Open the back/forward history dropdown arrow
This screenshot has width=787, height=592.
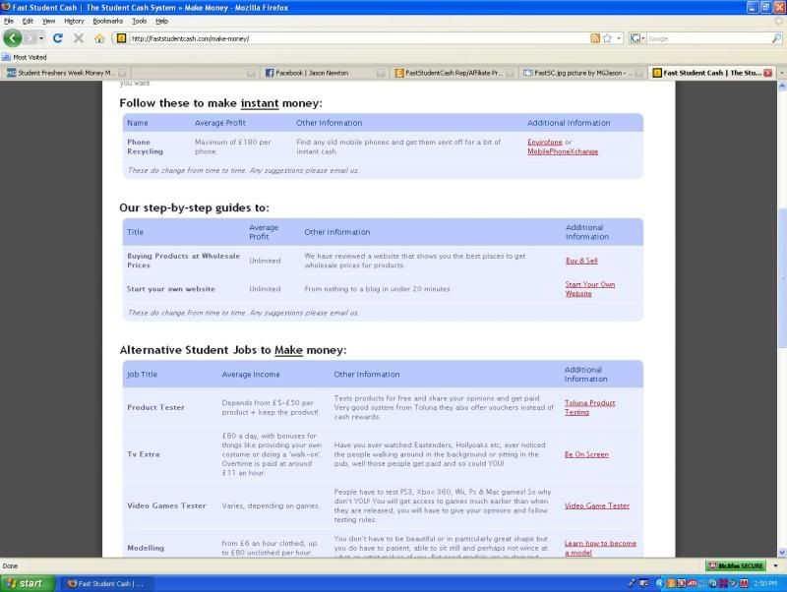coord(42,38)
